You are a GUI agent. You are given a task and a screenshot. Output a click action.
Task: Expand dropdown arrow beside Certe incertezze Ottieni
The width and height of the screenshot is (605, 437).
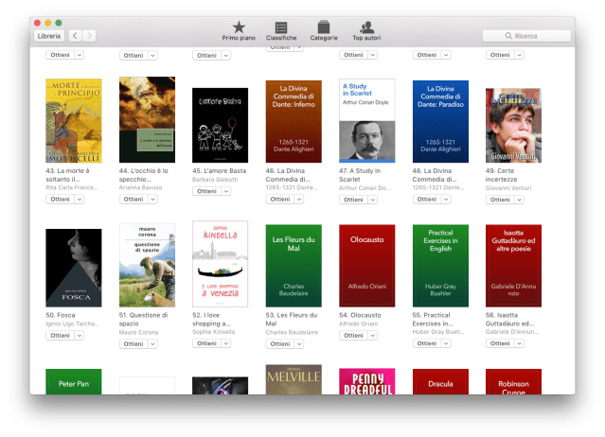pyautogui.click(x=519, y=200)
